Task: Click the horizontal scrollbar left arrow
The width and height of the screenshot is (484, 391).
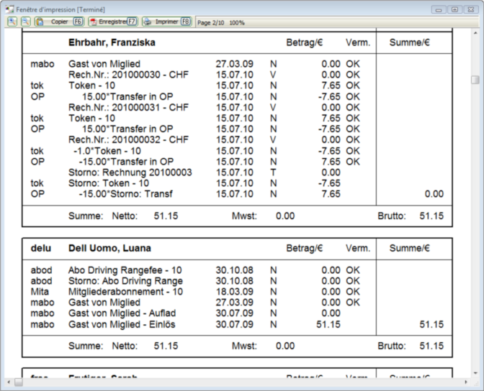Action: point(9,382)
